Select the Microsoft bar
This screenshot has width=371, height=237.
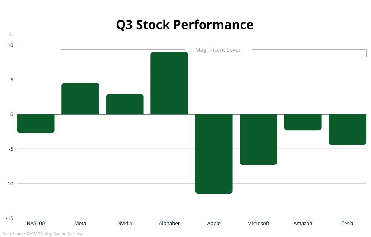[x=258, y=139]
